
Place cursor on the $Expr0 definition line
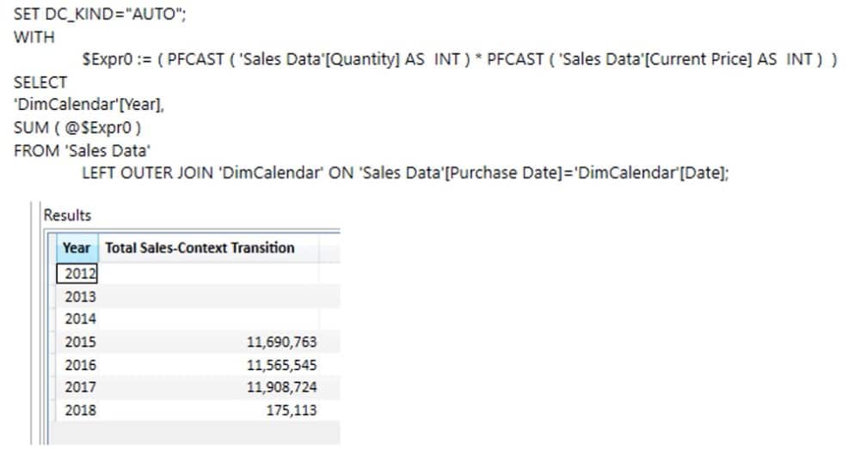459,59
